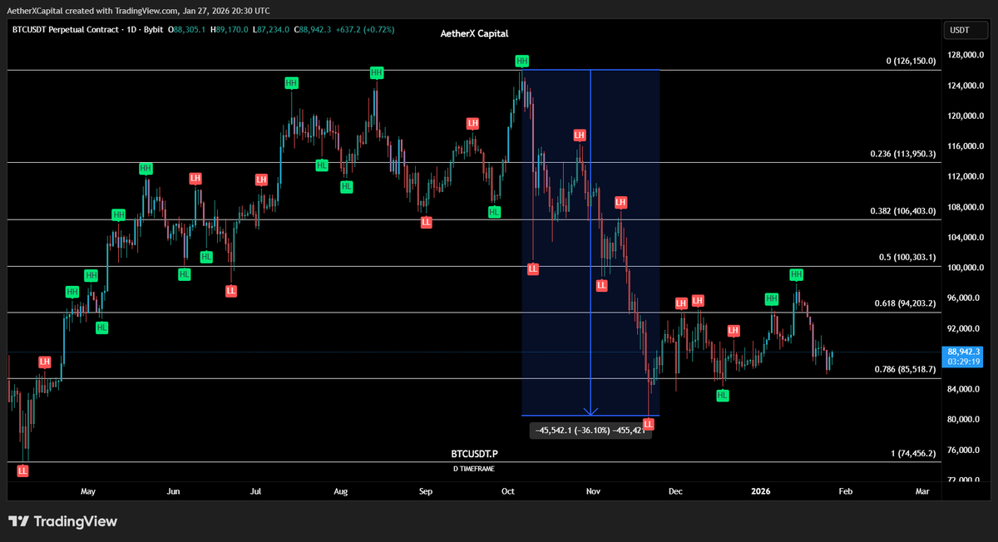Click the 96,000.0 price axis label
The image size is (998, 542).
pyautogui.click(x=965, y=298)
